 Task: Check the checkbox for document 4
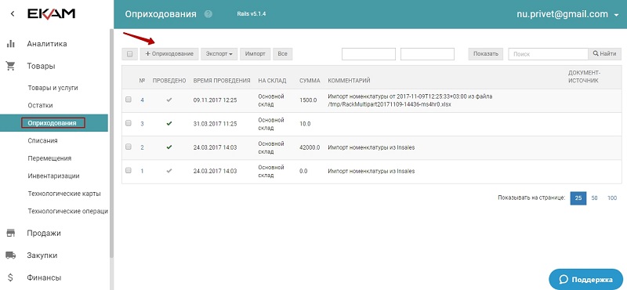(129, 100)
